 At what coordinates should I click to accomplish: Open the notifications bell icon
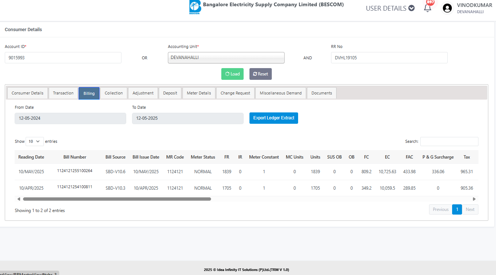click(428, 8)
